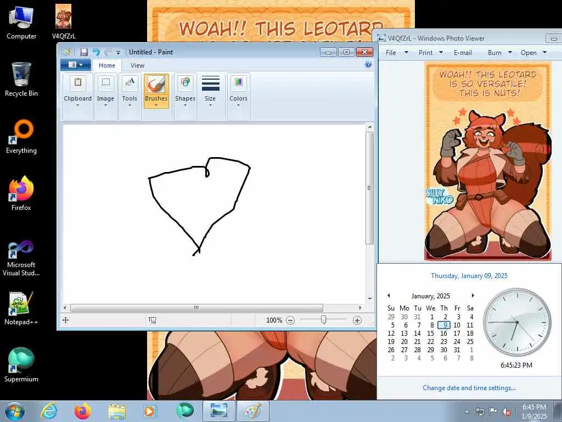Click Paint's vertical scrollbar thumb
The height and width of the screenshot is (422, 562).
click(x=369, y=188)
